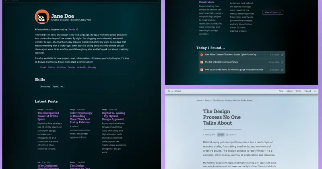Open The Unexpected Power of White Space post
Image resolution: width=322 pixels, height=169 pixels.
coord(48,116)
